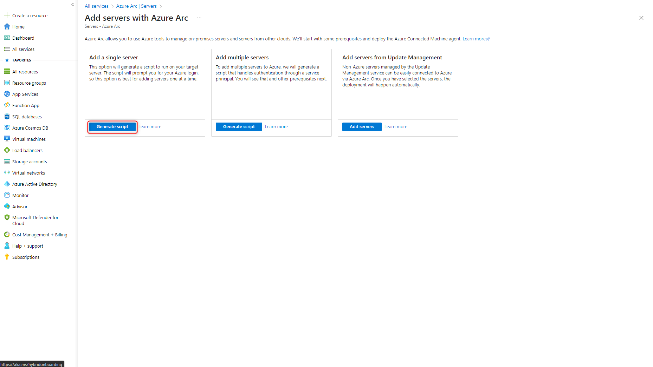This screenshot has height=367, width=653.
Task: Navigate to Azure Cosmos DB
Action: (30, 128)
